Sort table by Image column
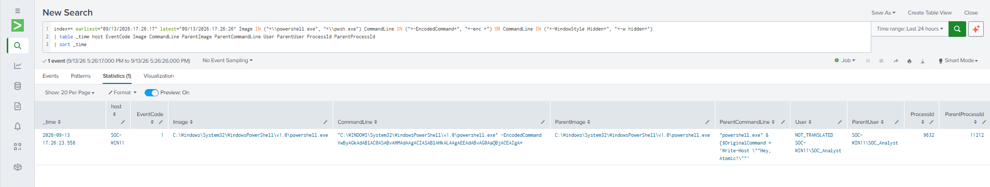 pos(182,122)
